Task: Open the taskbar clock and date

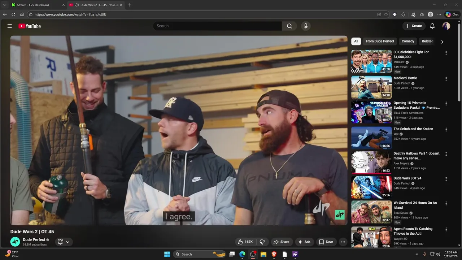Action: tap(452, 254)
